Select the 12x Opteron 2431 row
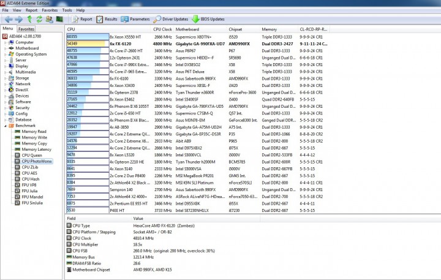 click(x=198, y=58)
